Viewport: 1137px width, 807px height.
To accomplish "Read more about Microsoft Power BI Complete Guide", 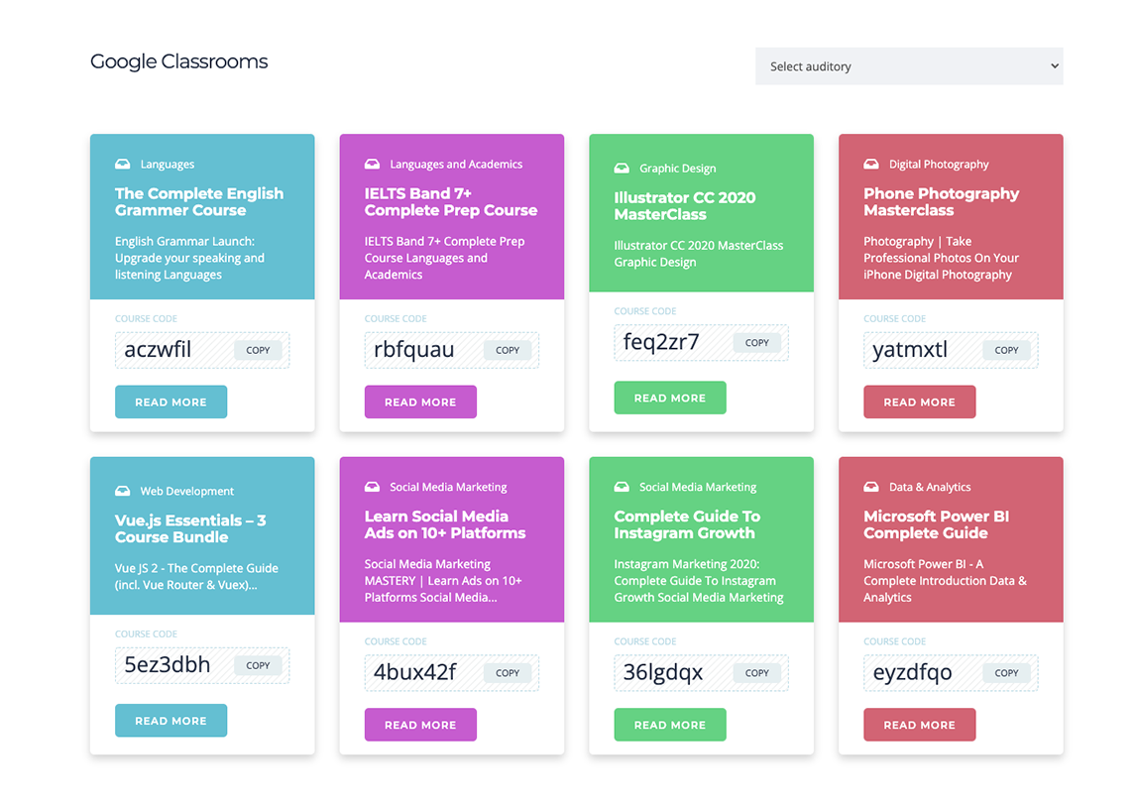I will (x=919, y=725).
